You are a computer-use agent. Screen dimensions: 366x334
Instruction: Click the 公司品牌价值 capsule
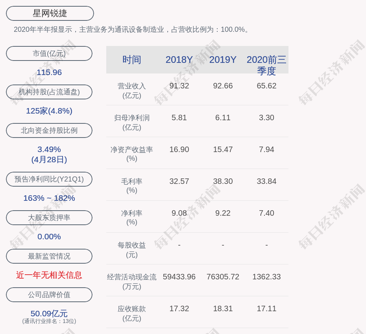49,295
